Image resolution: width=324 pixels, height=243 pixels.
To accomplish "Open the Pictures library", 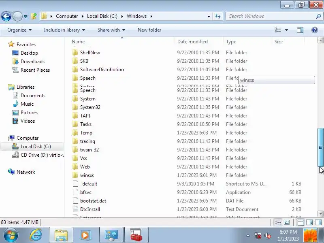I will click(29, 113).
